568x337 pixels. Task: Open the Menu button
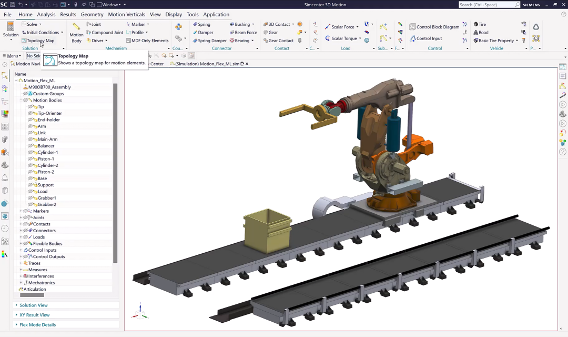click(x=12, y=56)
